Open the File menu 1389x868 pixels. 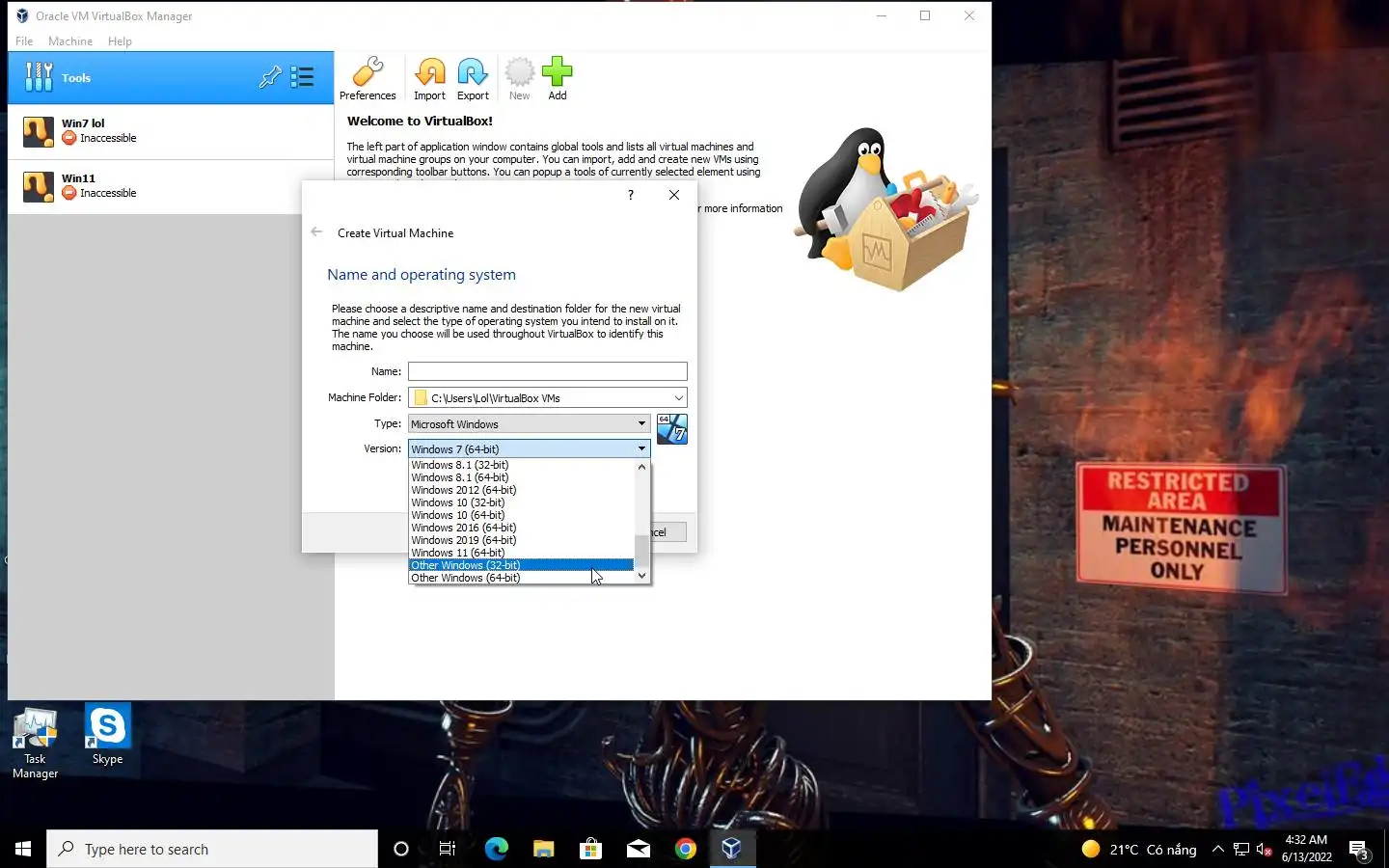(24, 41)
